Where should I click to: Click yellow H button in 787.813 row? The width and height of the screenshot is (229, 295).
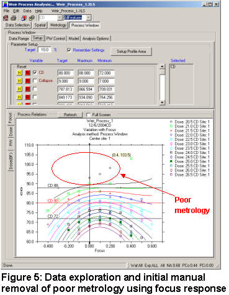[19, 89]
